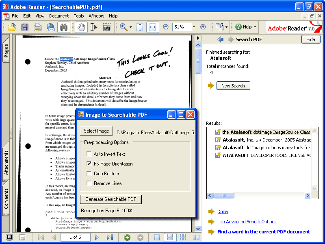Select result 'Atalasoft dotImage includes many tools'
The width and height of the screenshot is (325, 244).
point(263,148)
